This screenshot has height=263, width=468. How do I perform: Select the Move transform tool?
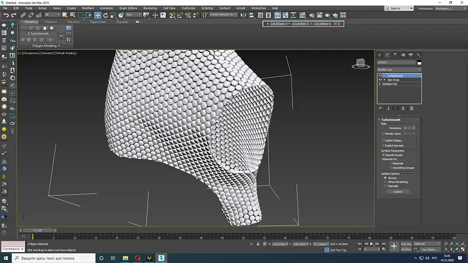tap(98, 15)
